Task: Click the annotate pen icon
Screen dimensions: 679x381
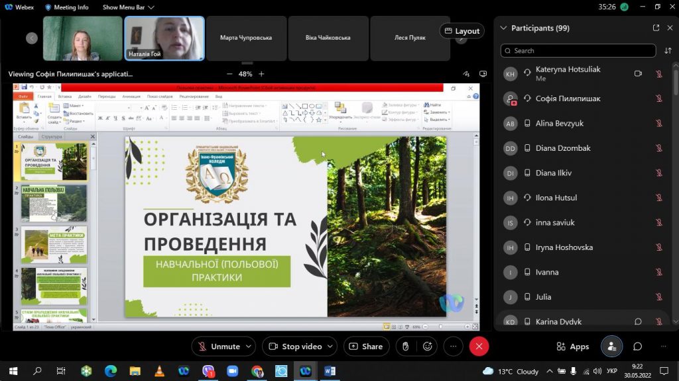Action: click(x=466, y=74)
